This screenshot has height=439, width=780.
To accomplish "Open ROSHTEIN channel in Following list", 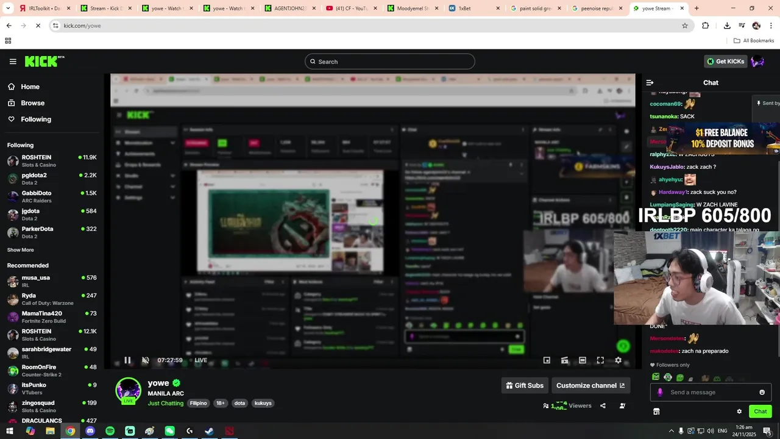I will point(52,161).
